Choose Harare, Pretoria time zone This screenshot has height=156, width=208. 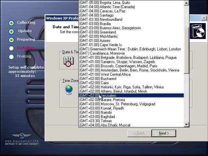click(131, 100)
